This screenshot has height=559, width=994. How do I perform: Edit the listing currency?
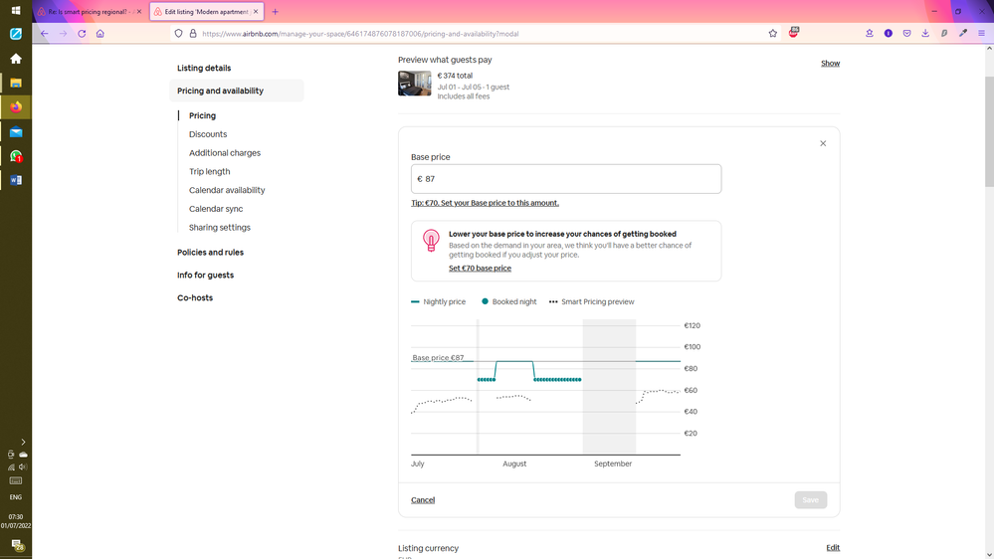click(833, 548)
